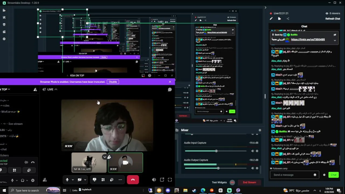
Task: Pop out the Discord call window
Action: (162, 180)
